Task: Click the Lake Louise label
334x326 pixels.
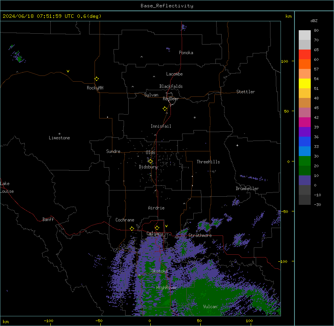Action: coord(7,187)
